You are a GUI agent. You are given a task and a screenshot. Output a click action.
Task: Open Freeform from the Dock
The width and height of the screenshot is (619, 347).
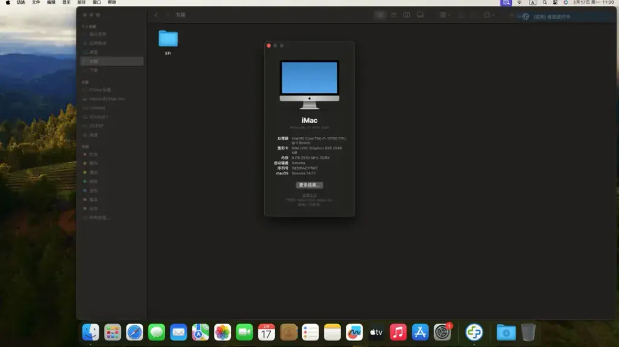[354, 332]
